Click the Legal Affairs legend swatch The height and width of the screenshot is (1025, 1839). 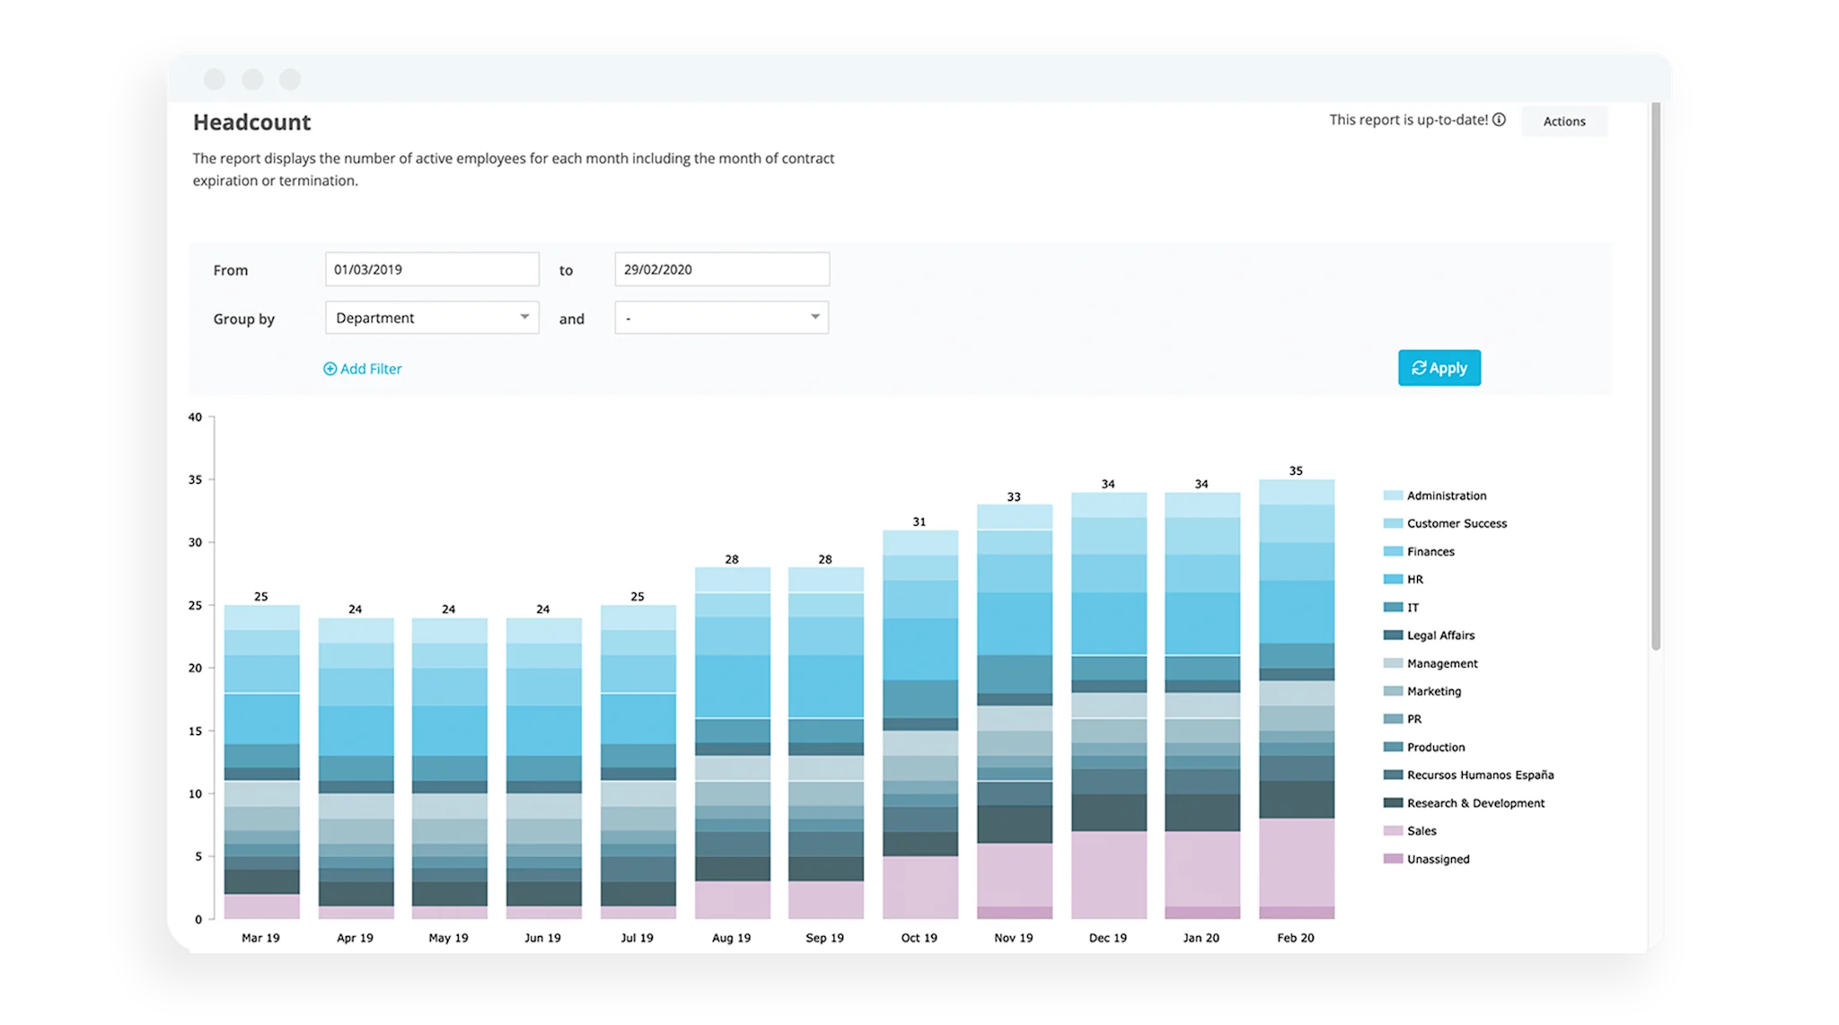click(x=1393, y=635)
